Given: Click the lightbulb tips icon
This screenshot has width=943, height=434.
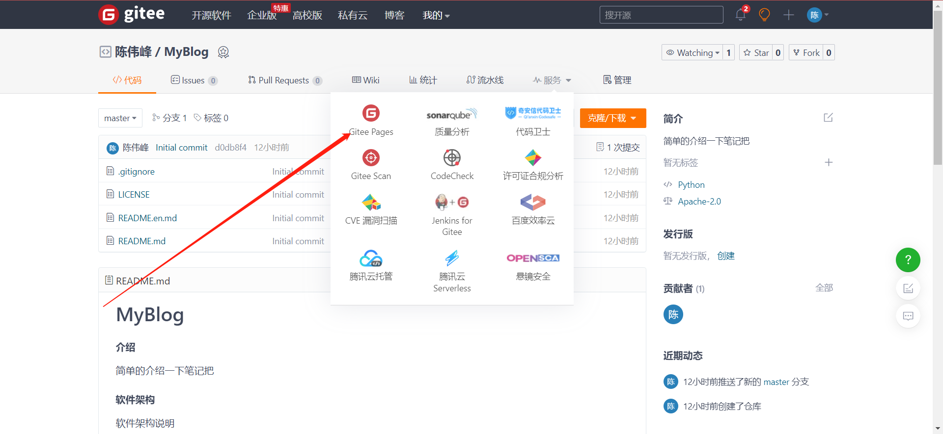Looking at the screenshot, I should pos(764,15).
